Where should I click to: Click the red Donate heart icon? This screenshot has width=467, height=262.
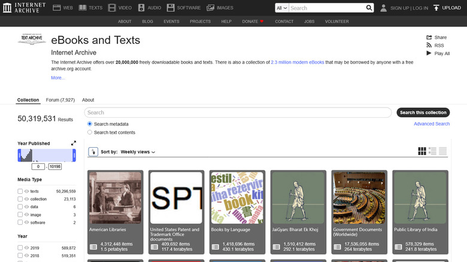pyautogui.click(x=262, y=22)
